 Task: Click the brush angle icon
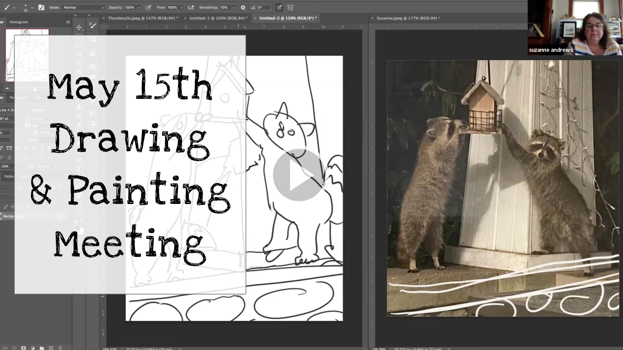click(x=253, y=7)
